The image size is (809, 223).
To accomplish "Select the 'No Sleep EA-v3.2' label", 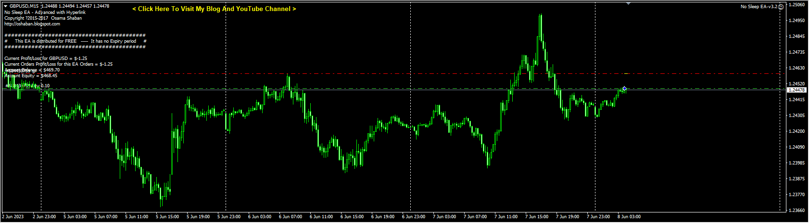I will pos(758,7).
